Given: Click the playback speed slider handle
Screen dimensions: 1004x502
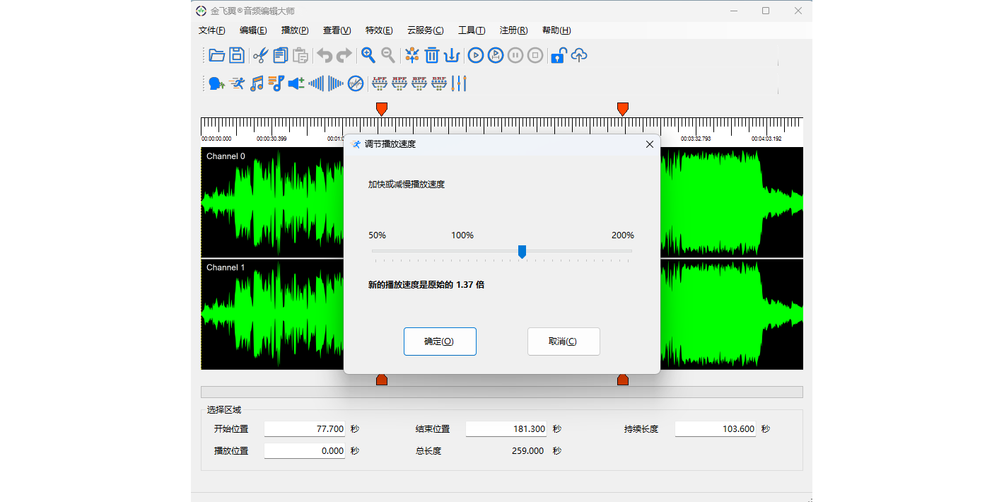Looking at the screenshot, I should tap(522, 251).
